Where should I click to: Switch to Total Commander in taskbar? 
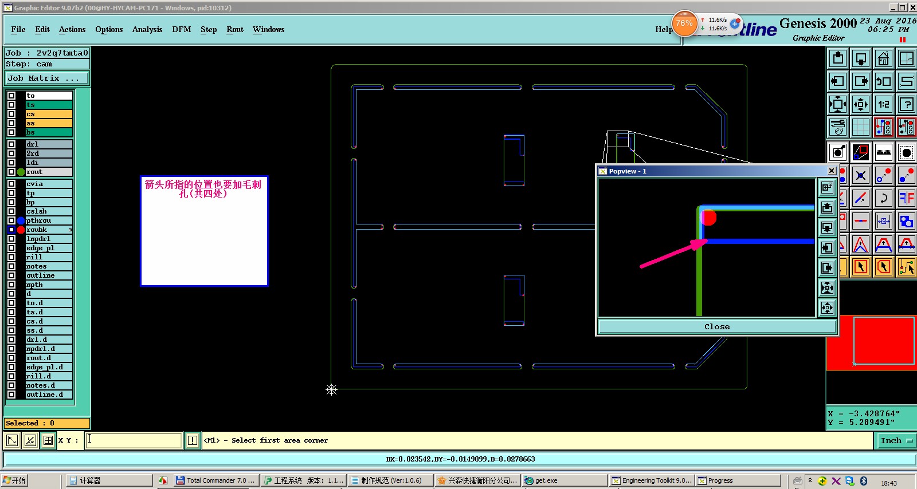pyautogui.click(x=216, y=480)
